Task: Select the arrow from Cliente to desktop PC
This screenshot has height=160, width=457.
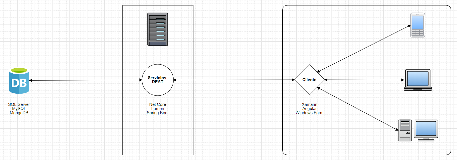Action: click(358, 109)
